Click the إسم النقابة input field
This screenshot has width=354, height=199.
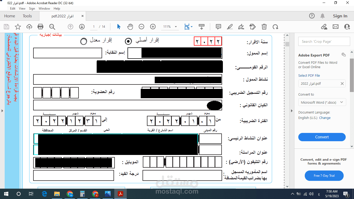tap(68, 53)
